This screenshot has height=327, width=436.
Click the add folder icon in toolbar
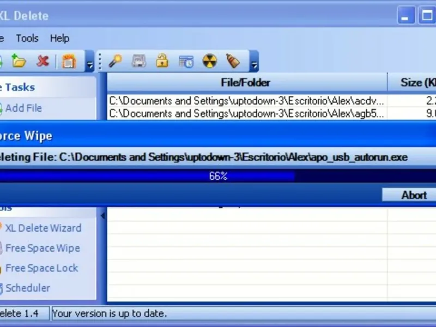19,61
